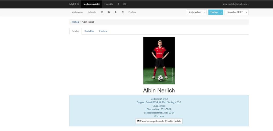
Task: Switch to the Fakturor tab
Action: pos(103,31)
